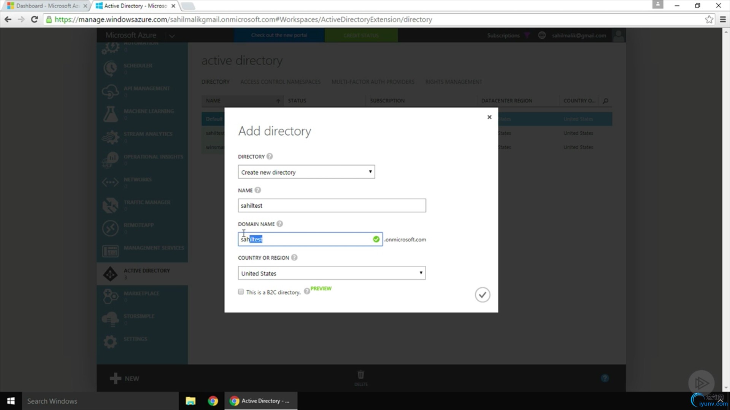730x410 pixels.
Task: Open Stream Analytics in the sidebar
Action: pos(142,137)
